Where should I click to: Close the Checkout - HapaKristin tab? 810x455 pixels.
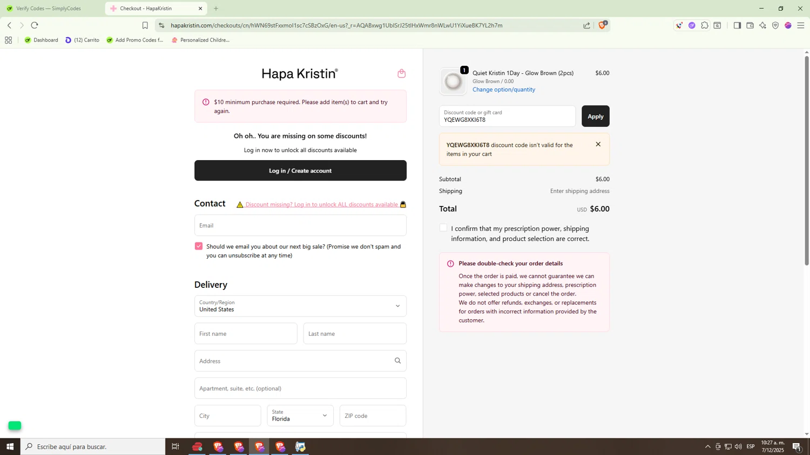pyautogui.click(x=200, y=9)
